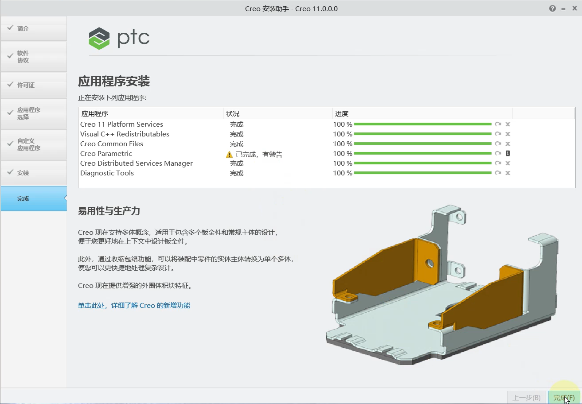Image resolution: width=582 pixels, height=404 pixels.
Task: Click warning triangle icon beside 已完成，有警告
Action: 229,155
